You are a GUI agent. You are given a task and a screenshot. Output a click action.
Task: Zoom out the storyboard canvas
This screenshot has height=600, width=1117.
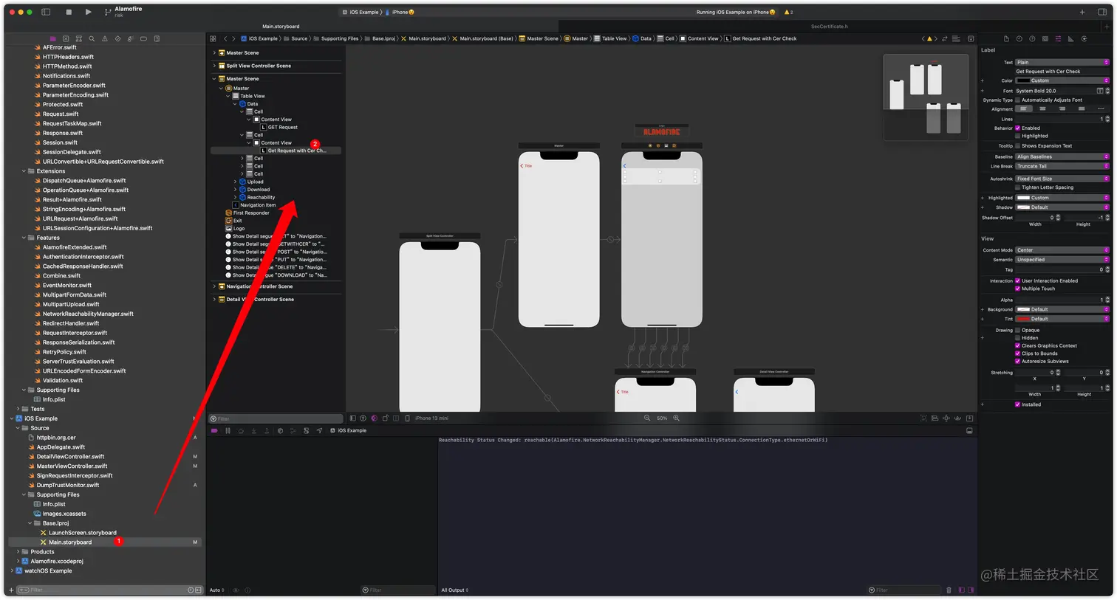point(647,418)
